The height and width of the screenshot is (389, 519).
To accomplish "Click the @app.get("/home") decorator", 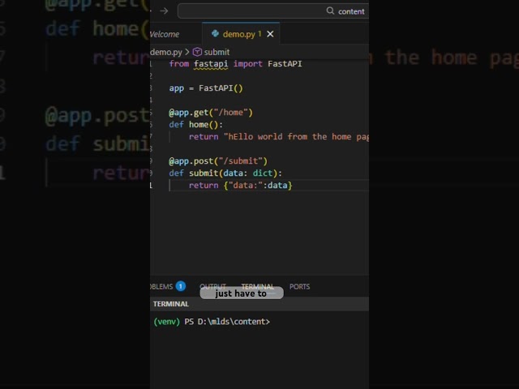I will [x=211, y=113].
